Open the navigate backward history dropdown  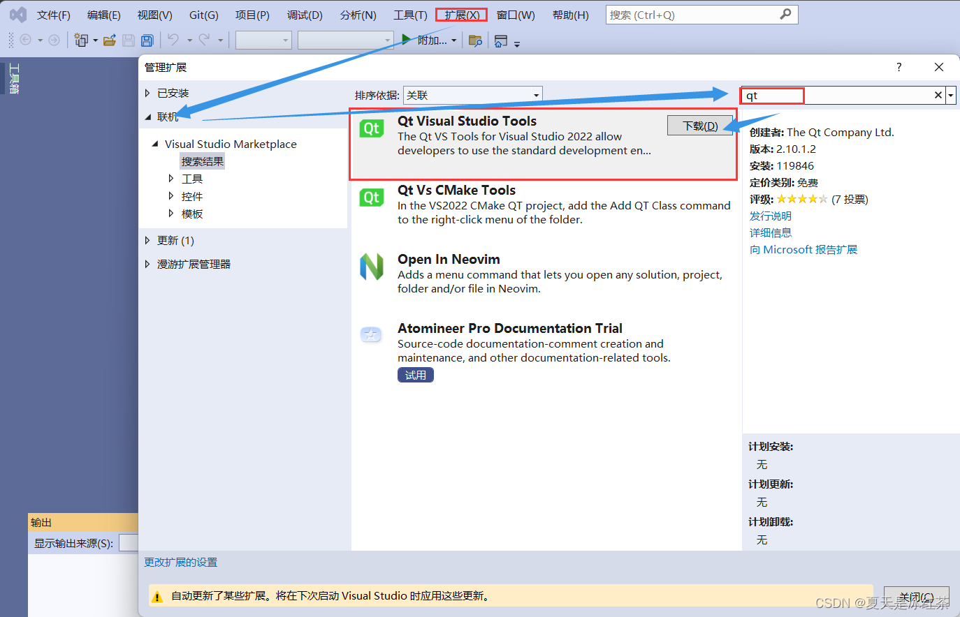coord(40,40)
